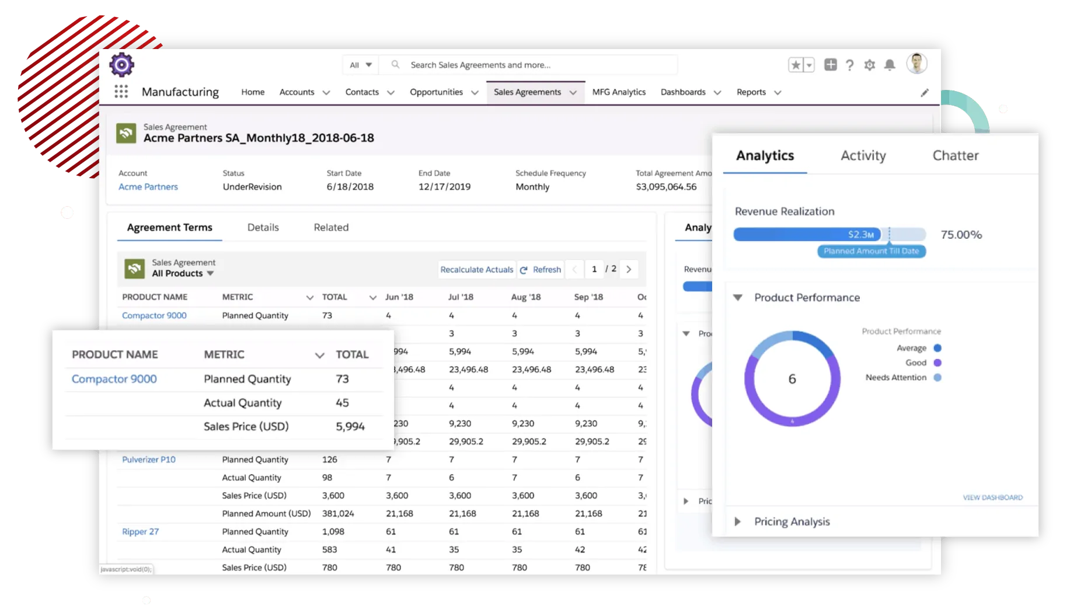This screenshot has width=1077, height=613.
Task: Click the UnderRevision status value
Action: 252,187
